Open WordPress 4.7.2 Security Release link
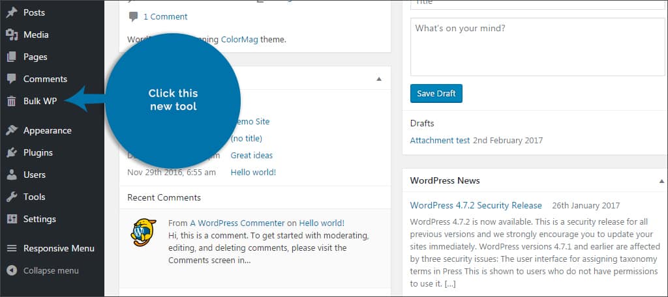This screenshot has width=668, height=297. pos(476,206)
